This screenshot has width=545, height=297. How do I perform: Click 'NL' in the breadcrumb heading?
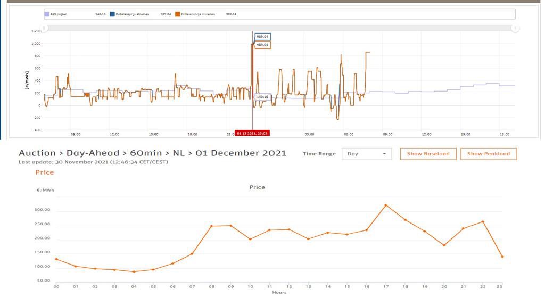tap(179, 153)
